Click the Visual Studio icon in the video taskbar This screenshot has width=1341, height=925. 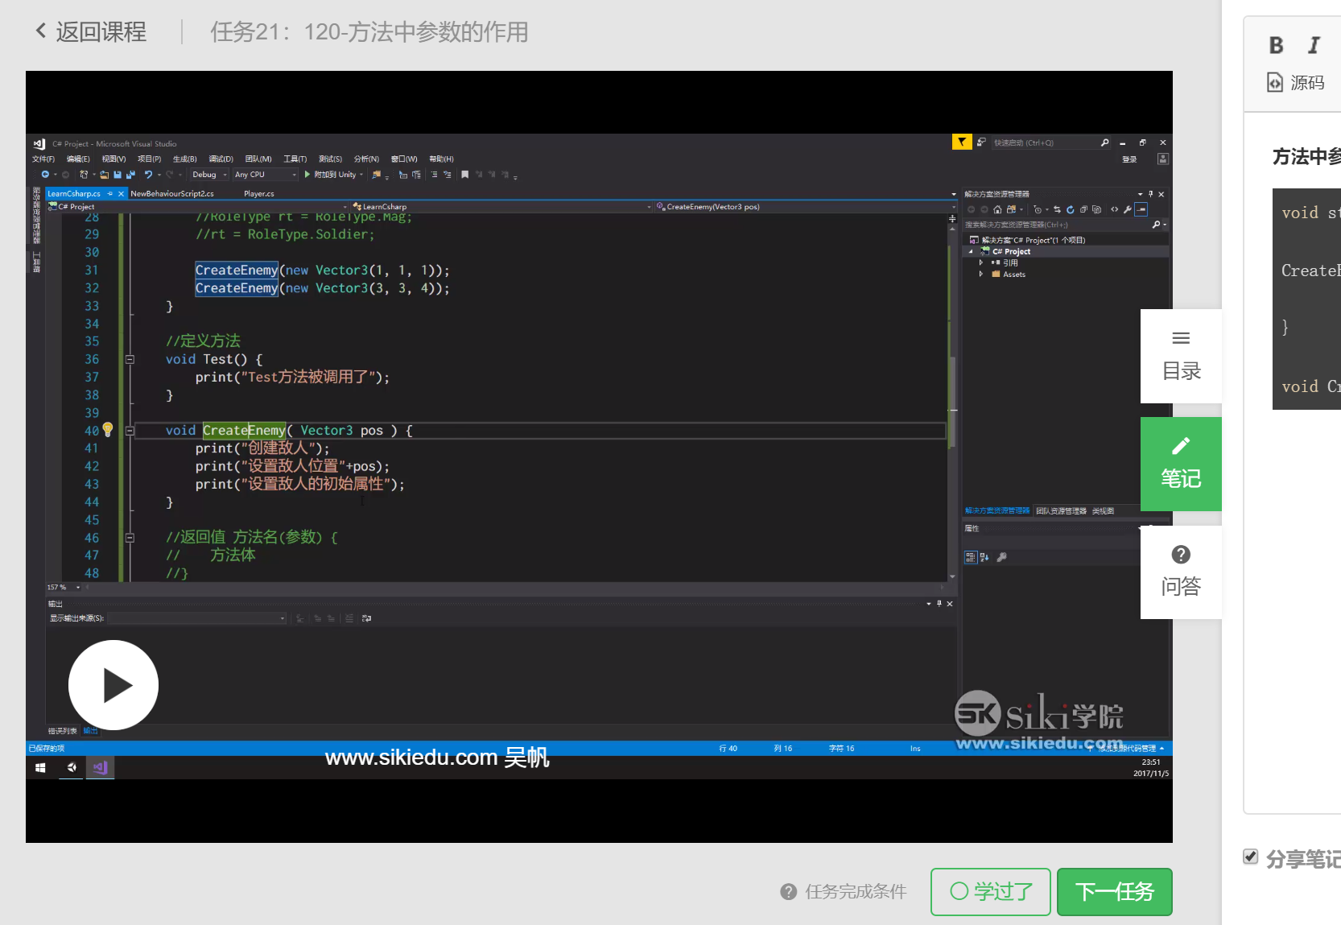tap(101, 768)
